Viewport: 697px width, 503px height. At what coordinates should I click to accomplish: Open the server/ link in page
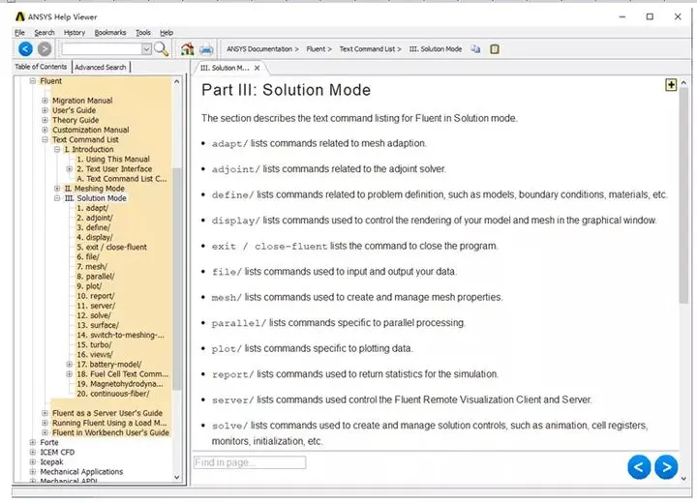click(232, 399)
